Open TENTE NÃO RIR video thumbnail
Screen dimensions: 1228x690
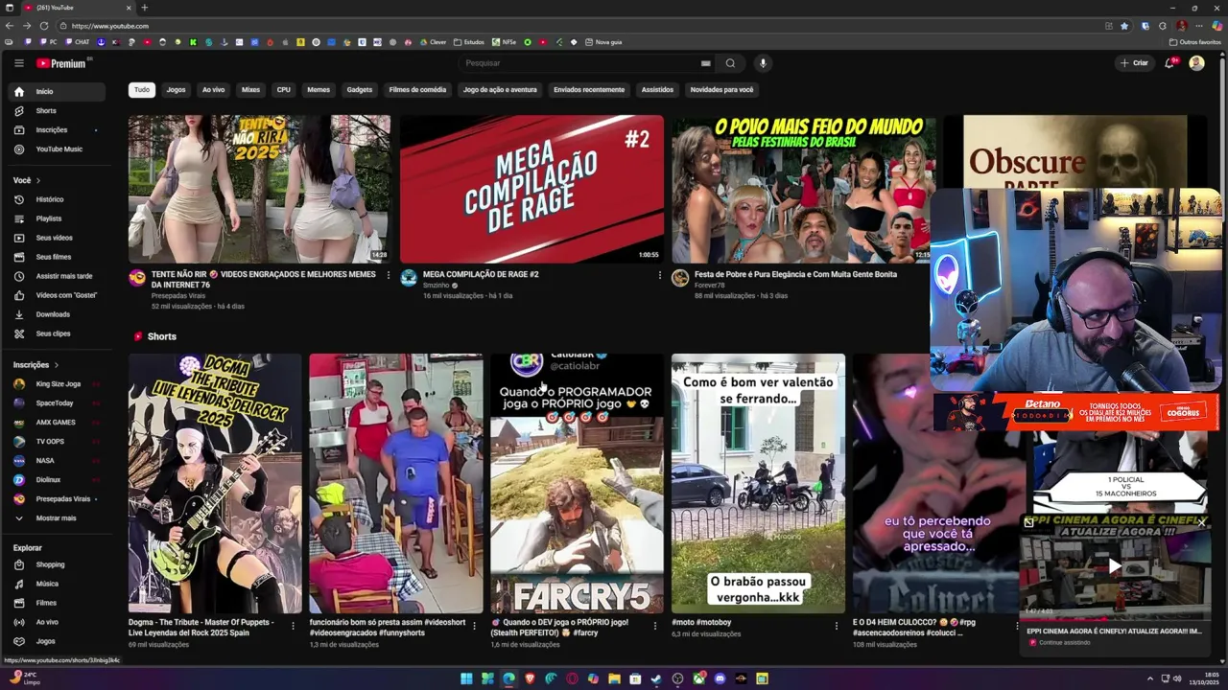pos(259,189)
